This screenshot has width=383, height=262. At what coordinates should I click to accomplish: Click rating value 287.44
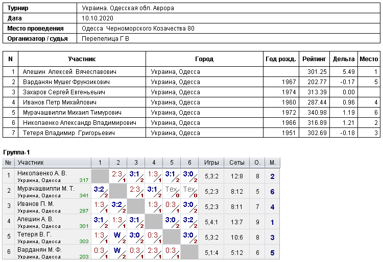click(x=317, y=102)
